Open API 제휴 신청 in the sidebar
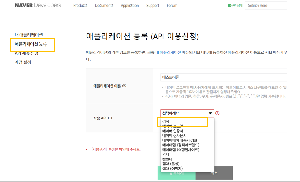Viewport: 300px width, 182px height. click(26, 53)
